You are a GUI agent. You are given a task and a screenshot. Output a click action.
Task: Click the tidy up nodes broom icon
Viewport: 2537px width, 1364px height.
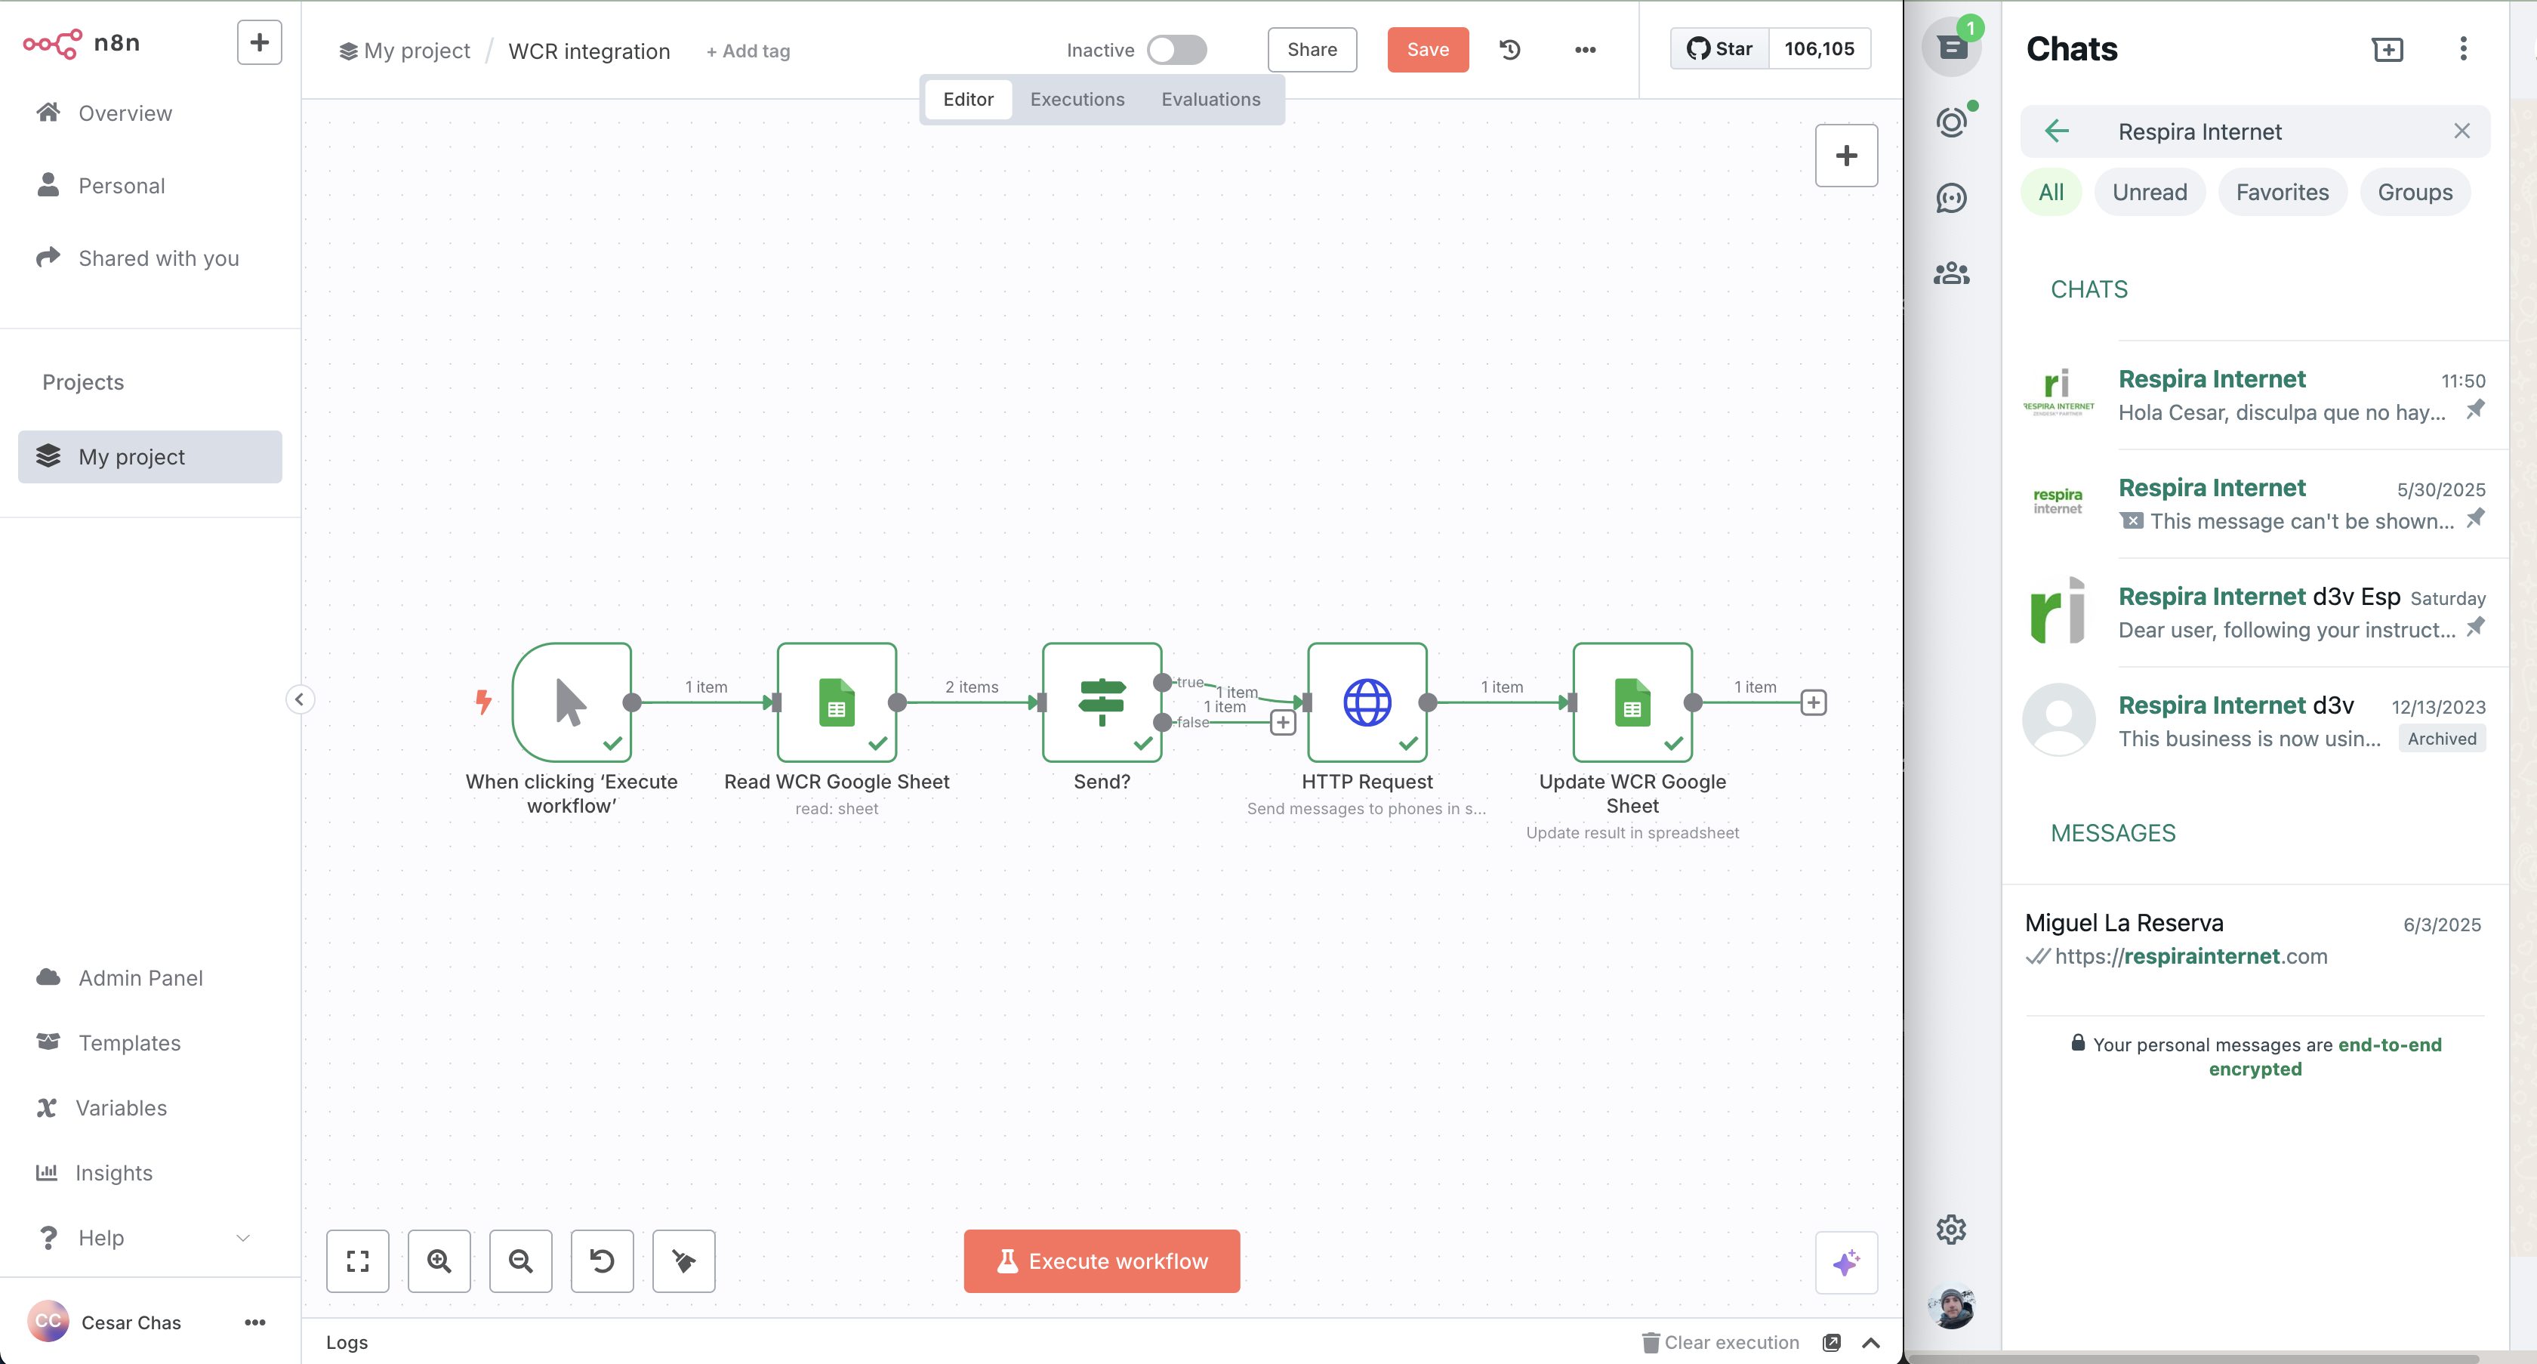tap(683, 1261)
